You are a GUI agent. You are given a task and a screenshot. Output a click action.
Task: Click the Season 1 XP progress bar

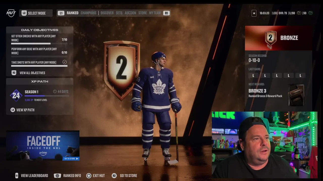[x=46, y=96]
